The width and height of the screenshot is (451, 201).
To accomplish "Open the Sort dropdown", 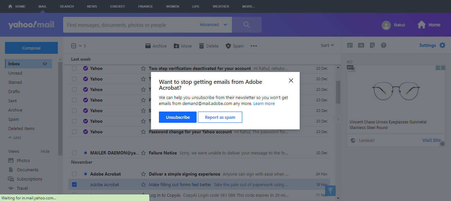I will pyautogui.click(x=327, y=45).
